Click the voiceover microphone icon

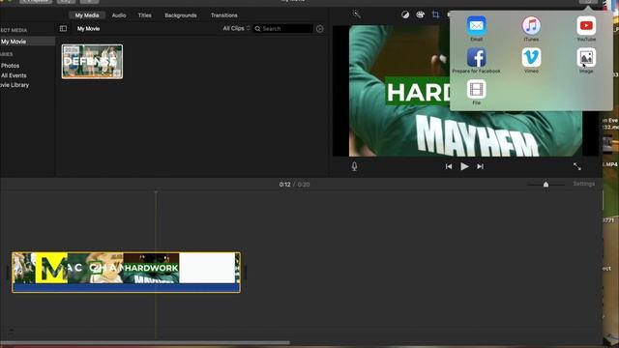pos(354,166)
